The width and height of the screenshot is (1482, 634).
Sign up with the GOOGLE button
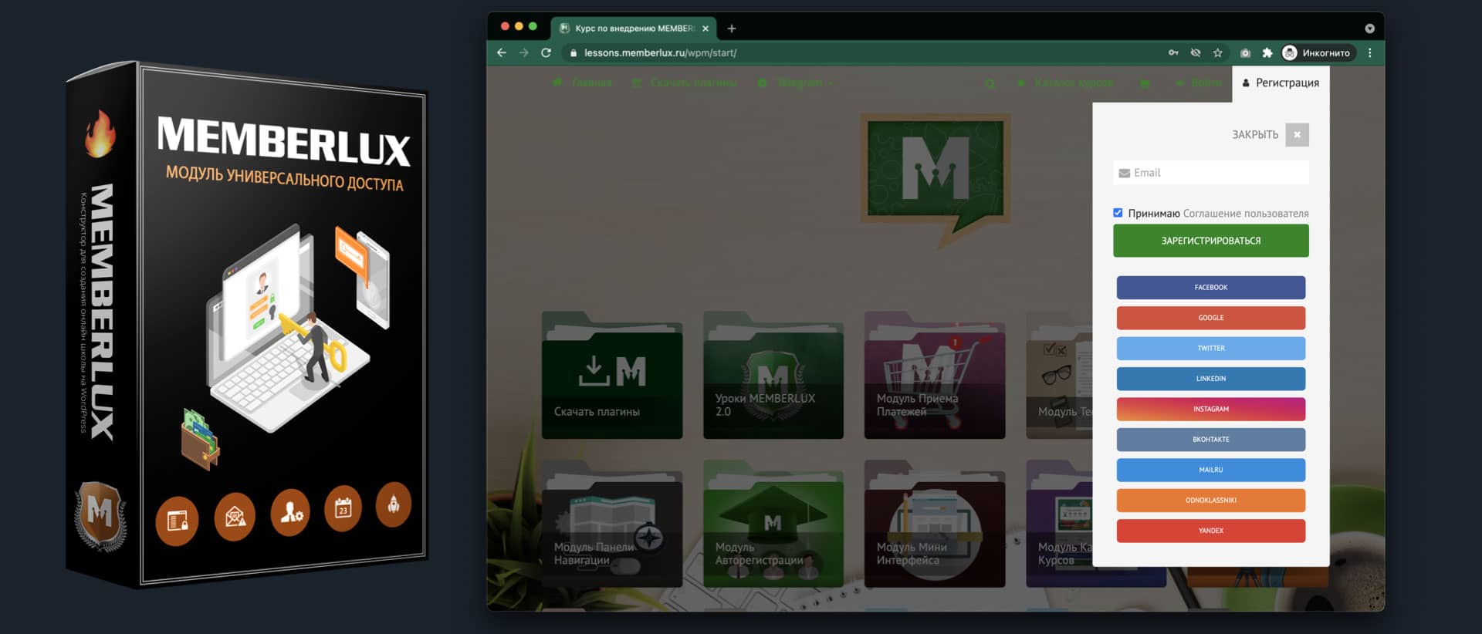click(1211, 318)
